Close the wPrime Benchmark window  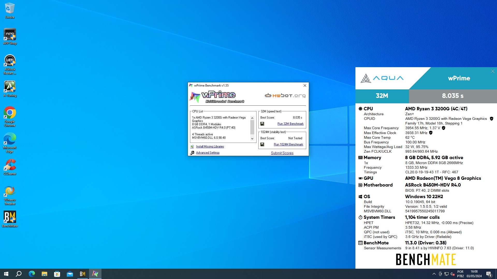click(x=305, y=86)
